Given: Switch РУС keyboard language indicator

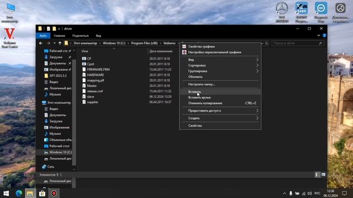Looking at the screenshot, I should pos(317,193).
